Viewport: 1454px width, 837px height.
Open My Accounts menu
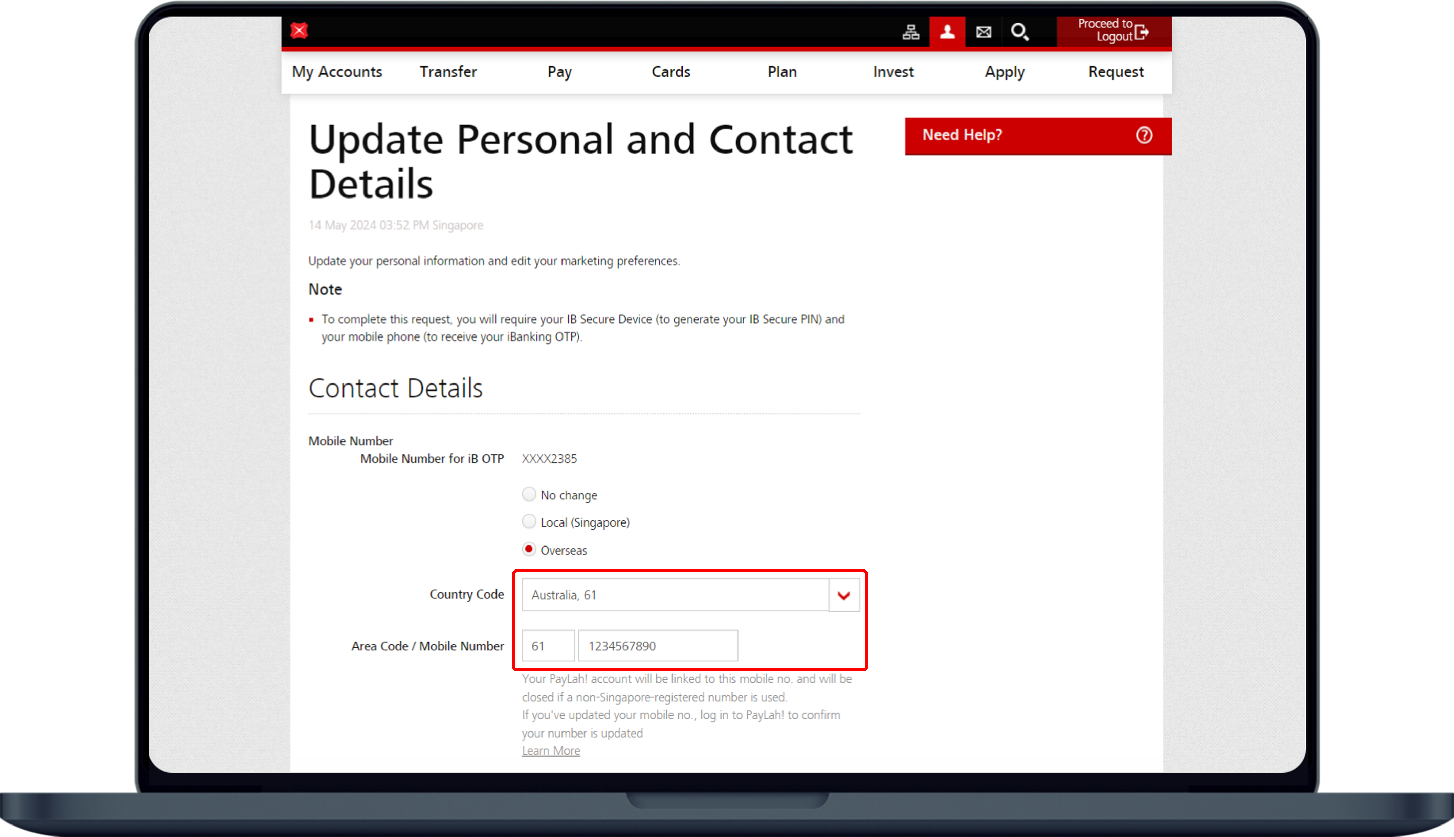337,72
